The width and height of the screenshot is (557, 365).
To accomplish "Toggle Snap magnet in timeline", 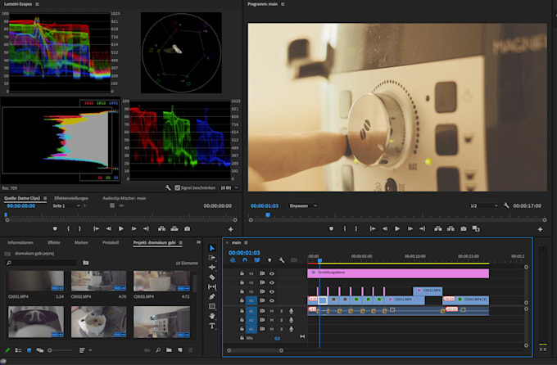I will (245, 260).
